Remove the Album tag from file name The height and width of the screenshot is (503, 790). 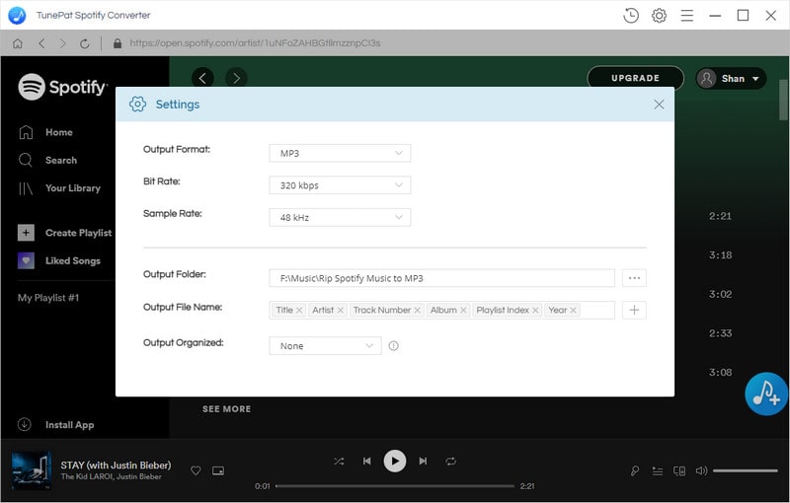pos(463,311)
